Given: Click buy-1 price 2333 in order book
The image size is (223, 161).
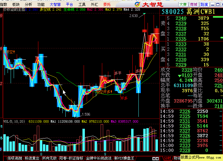Looking at the screenshot, I should [x=181, y=44].
